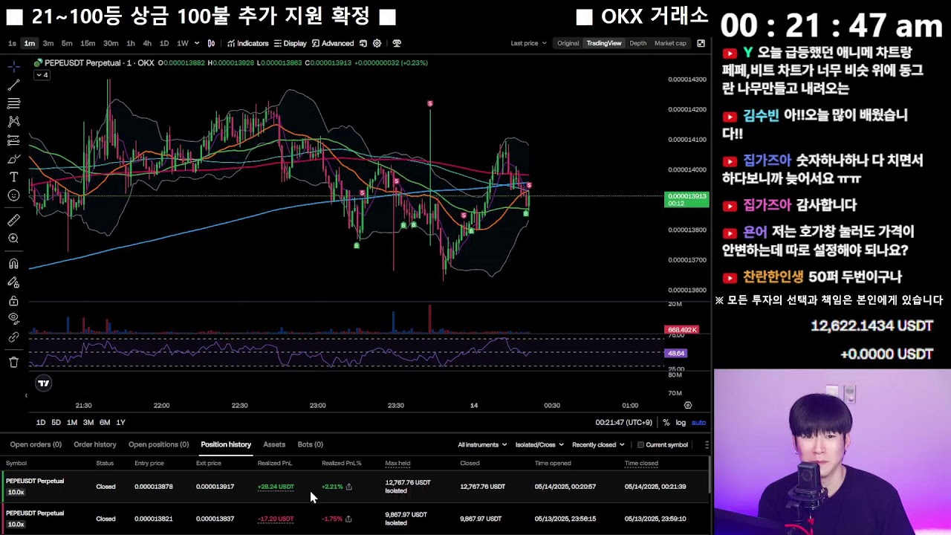Collapse the 4 indicators legend
The width and height of the screenshot is (951, 535).
42,75
